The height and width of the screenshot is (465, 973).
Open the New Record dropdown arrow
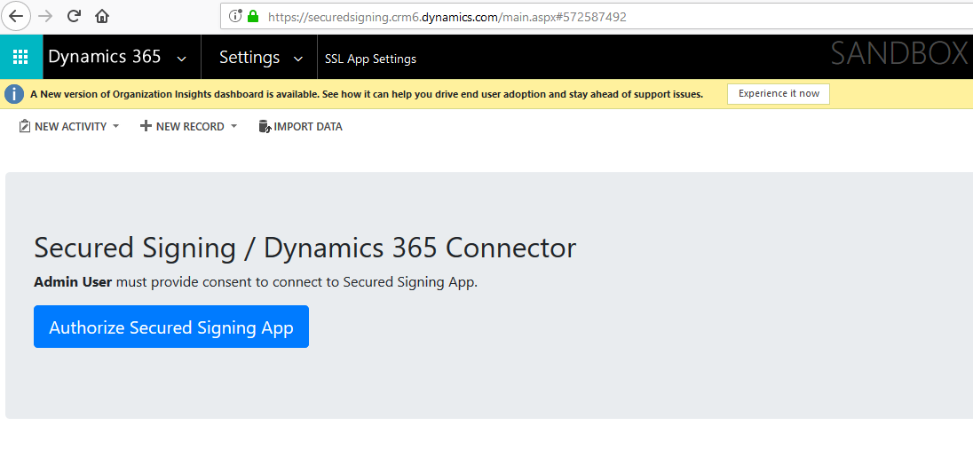tap(233, 127)
